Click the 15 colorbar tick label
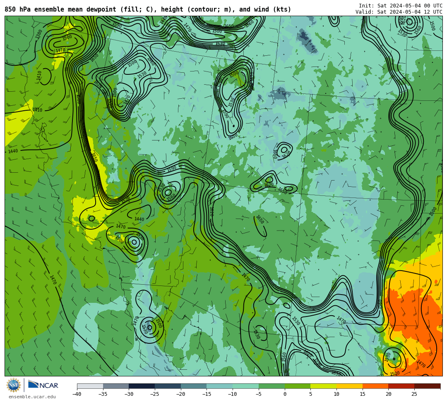 [363, 394]
